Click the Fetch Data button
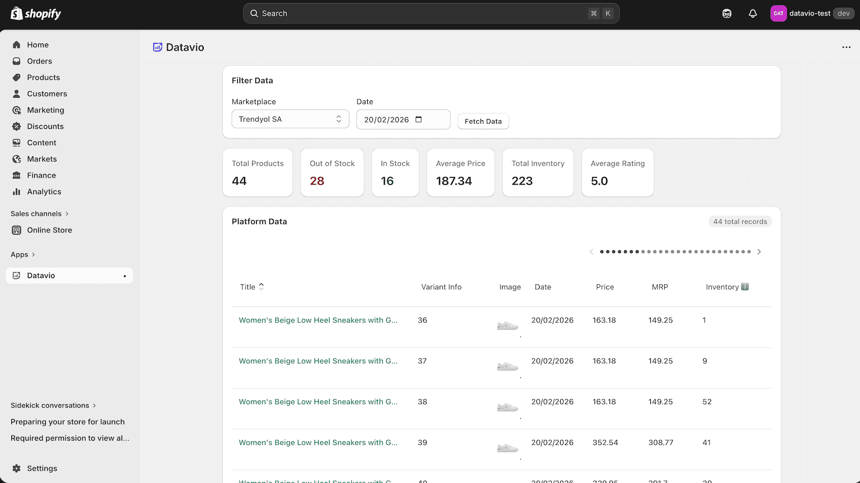 click(483, 121)
